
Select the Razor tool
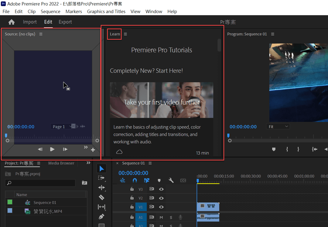click(x=101, y=197)
